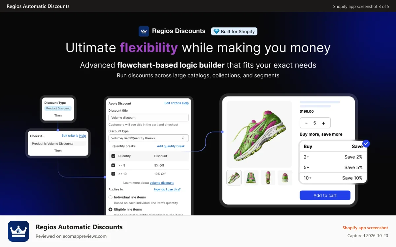Click the Regios Automatic Discounts footer title

click(79, 227)
